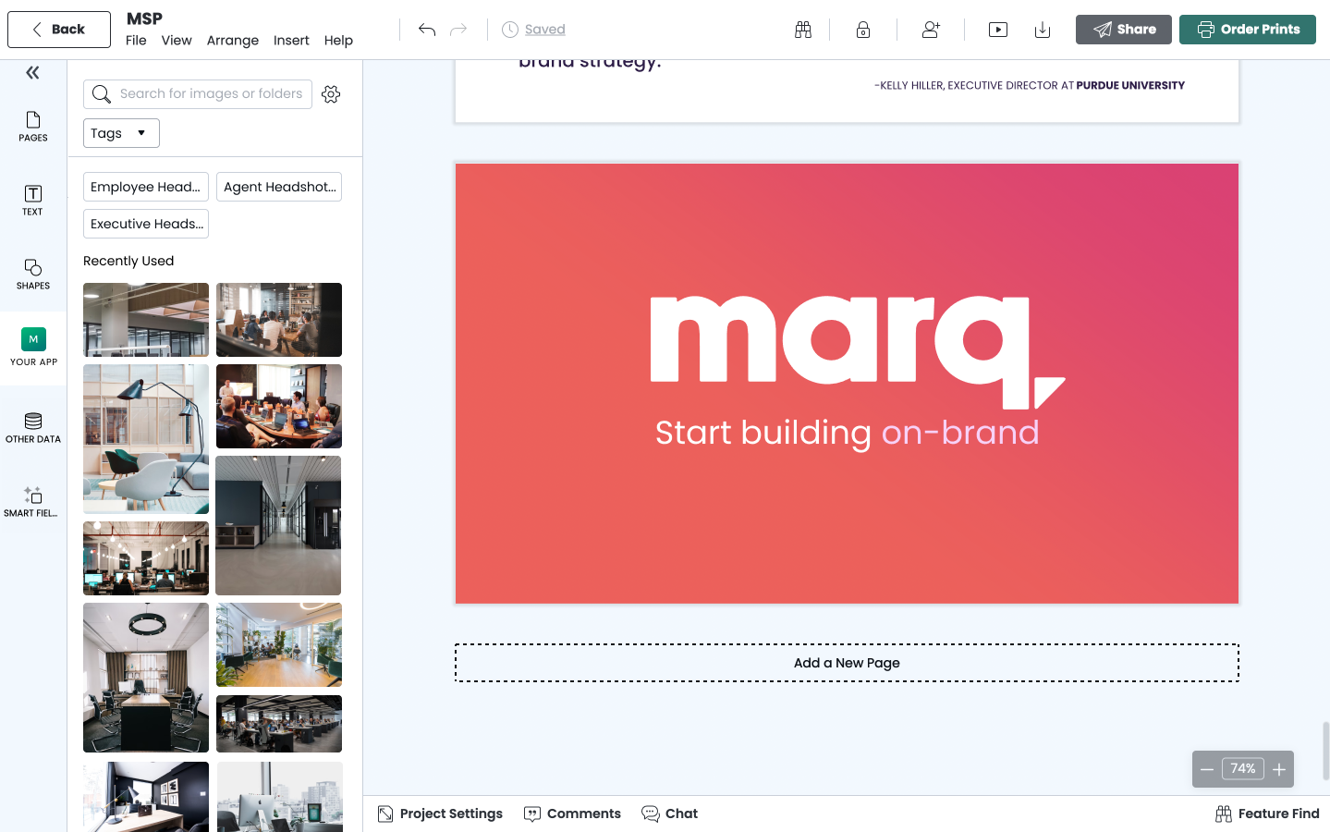The image size is (1330, 832).
Task: Click the add collaborator icon
Action: (931, 30)
